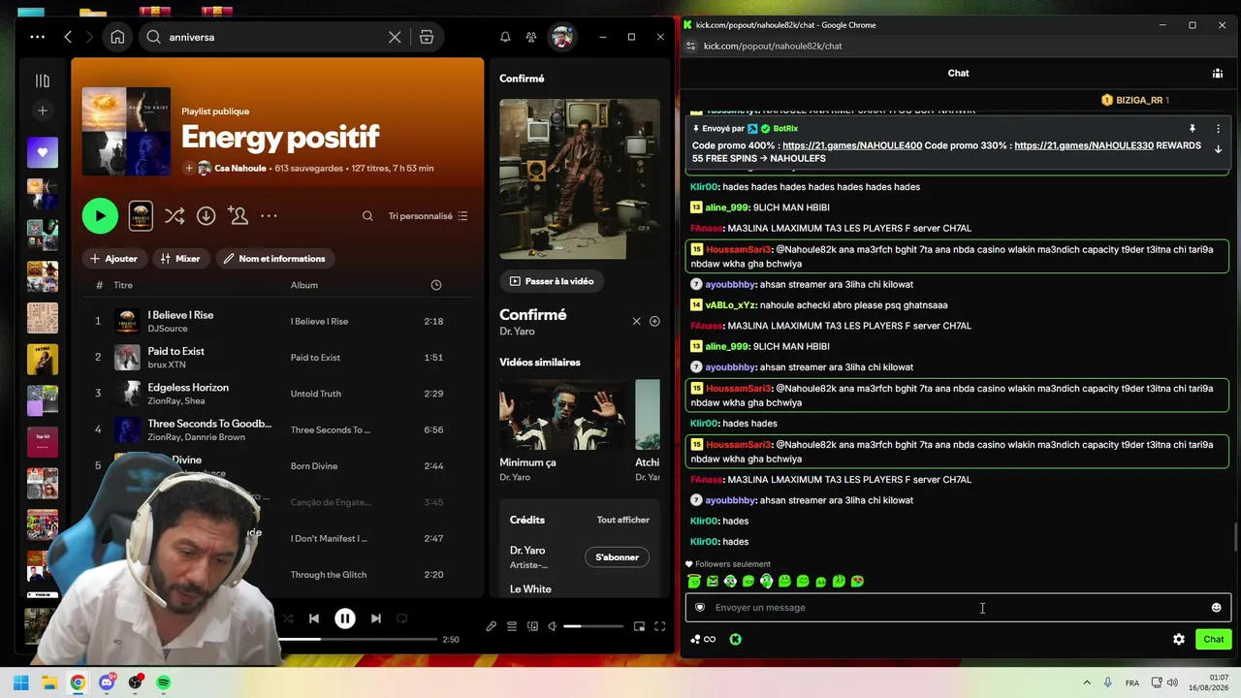The image size is (1241, 698).
Task: Adjust the Spotify volume slider
Action: (593, 626)
